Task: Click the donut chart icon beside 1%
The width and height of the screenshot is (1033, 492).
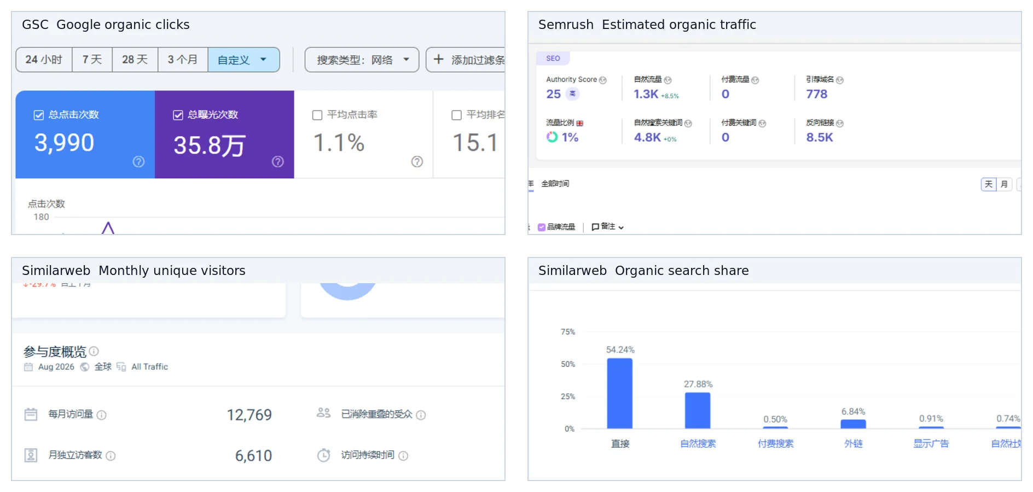Action: coord(552,137)
